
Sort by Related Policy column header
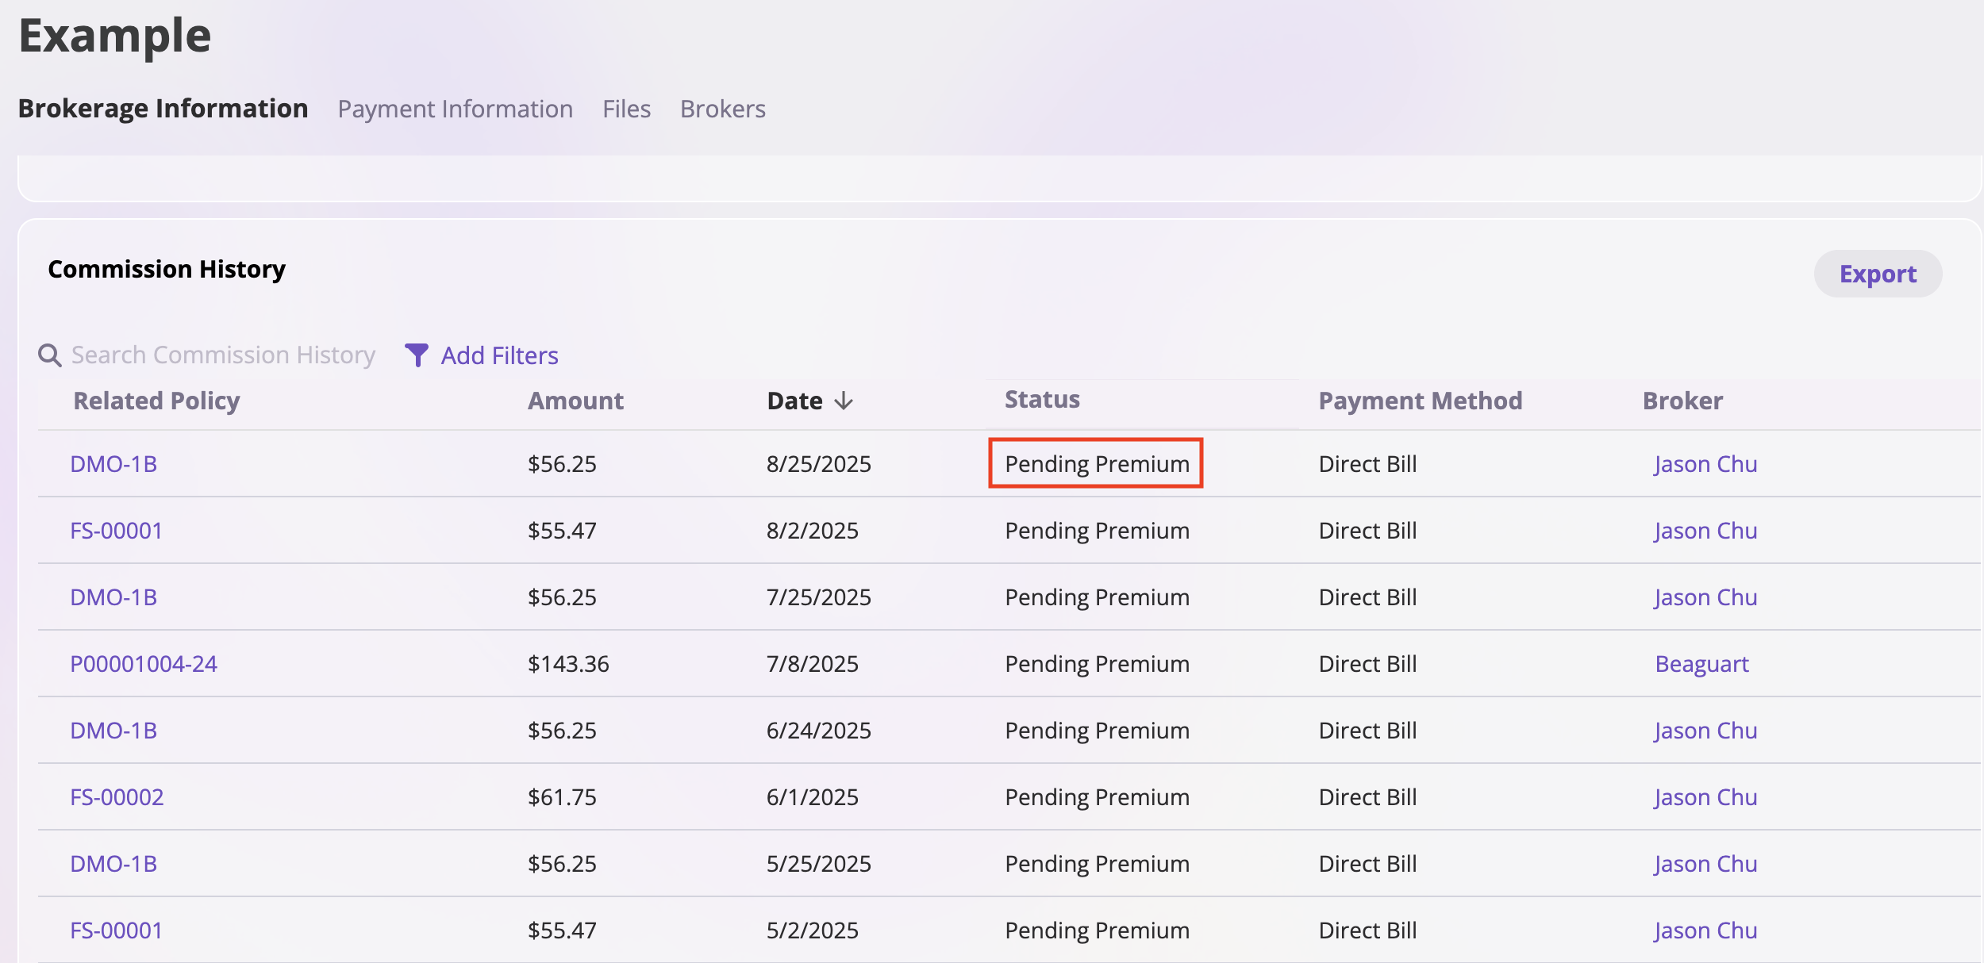tap(156, 401)
